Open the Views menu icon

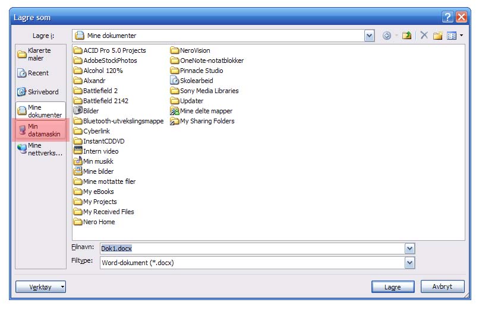[x=452, y=36]
